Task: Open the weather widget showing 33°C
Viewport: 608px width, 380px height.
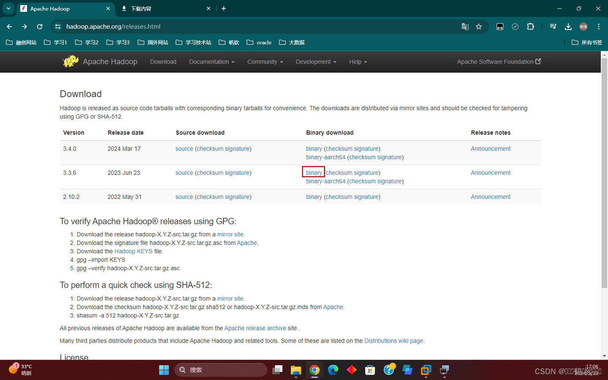Action: 20,369
